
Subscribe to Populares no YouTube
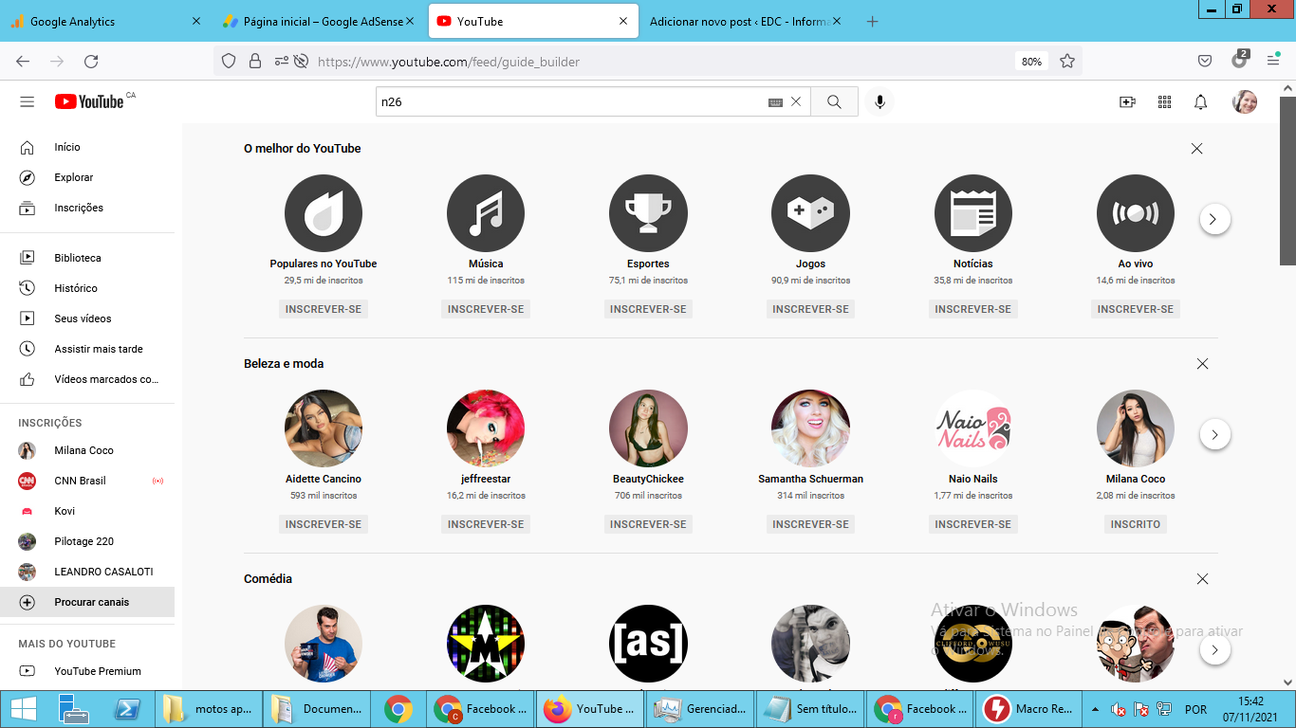coord(324,309)
